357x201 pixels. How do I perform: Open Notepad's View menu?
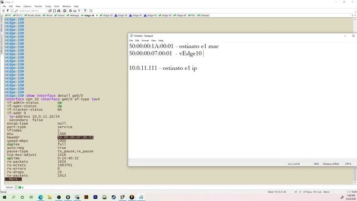[x=154, y=41]
